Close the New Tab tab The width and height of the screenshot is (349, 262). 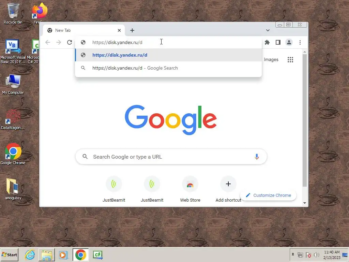[119, 30]
